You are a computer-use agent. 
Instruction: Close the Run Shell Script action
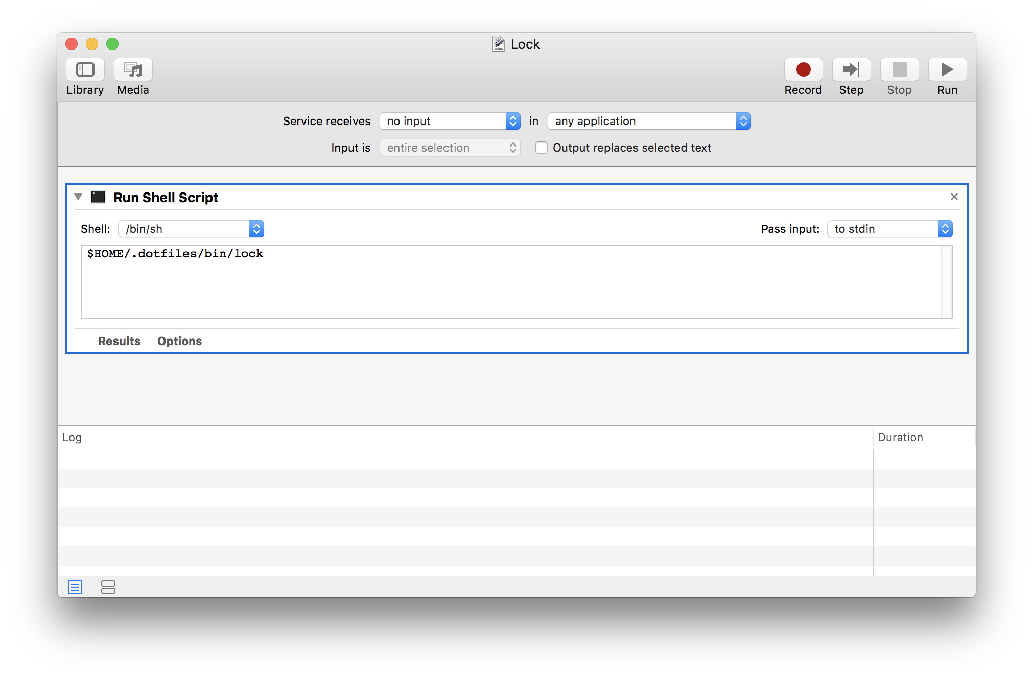click(954, 197)
